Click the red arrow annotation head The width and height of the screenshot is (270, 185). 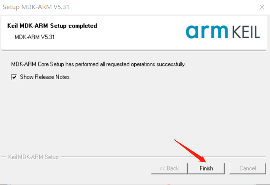[203, 160]
